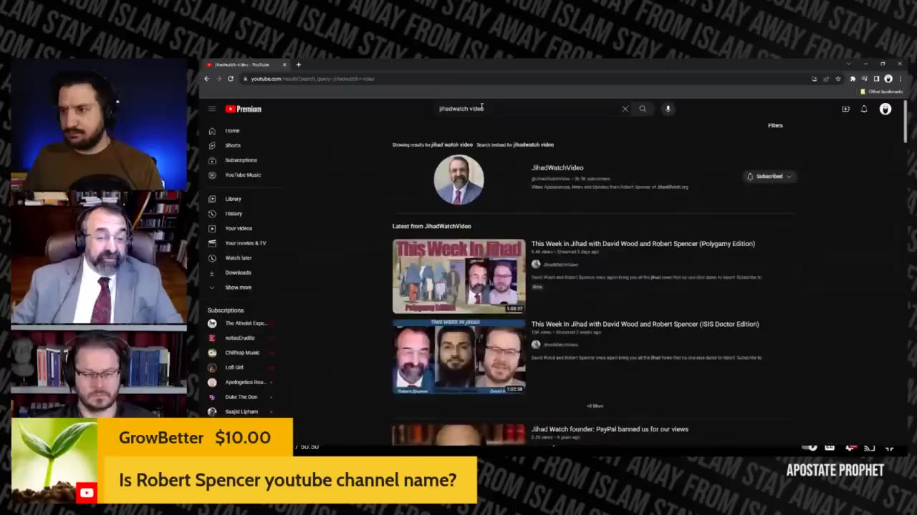Open the Filters panel

coord(775,125)
